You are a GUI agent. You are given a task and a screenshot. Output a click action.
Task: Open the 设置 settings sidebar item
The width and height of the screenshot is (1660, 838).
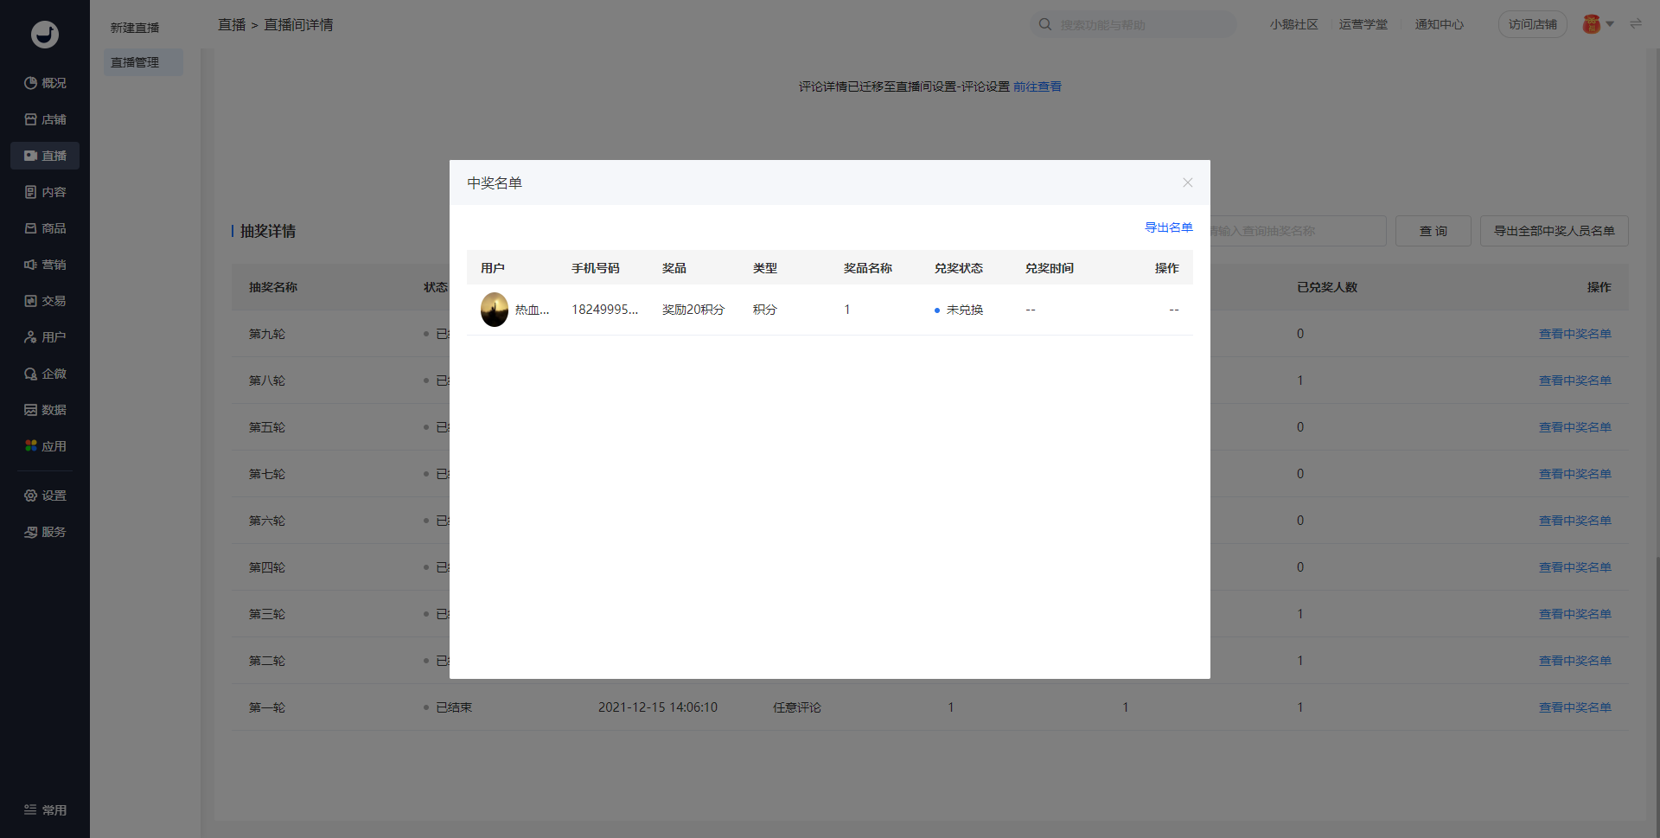(x=45, y=496)
